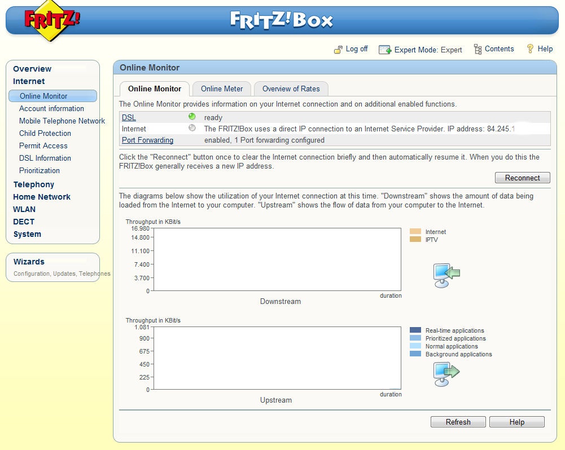Click the Reconnect button
565x450 pixels.
coord(523,178)
